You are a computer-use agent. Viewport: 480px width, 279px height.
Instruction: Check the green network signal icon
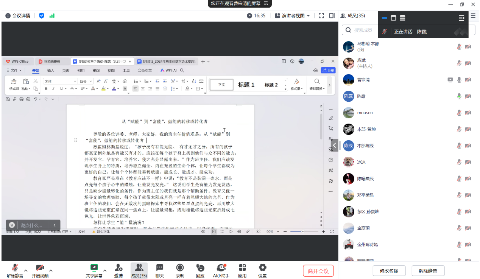[x=52, y=16]
